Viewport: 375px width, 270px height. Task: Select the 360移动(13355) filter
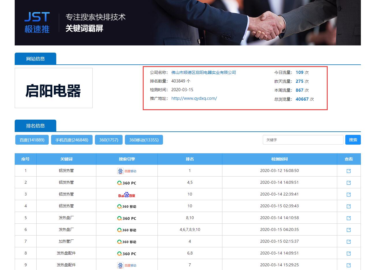[144, 140]
